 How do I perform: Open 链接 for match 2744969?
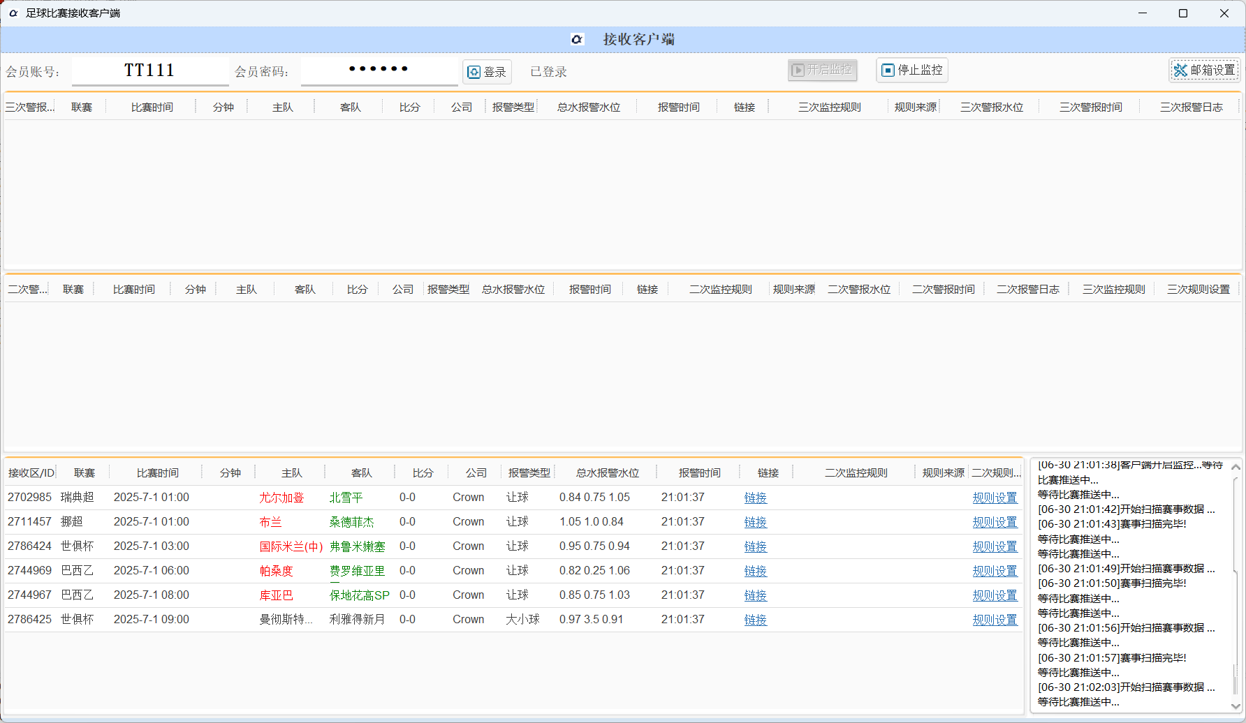755,571
